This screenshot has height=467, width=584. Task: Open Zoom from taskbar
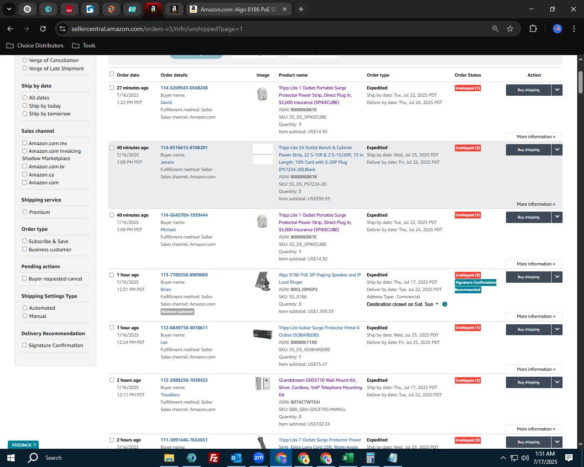pos(259,458)
